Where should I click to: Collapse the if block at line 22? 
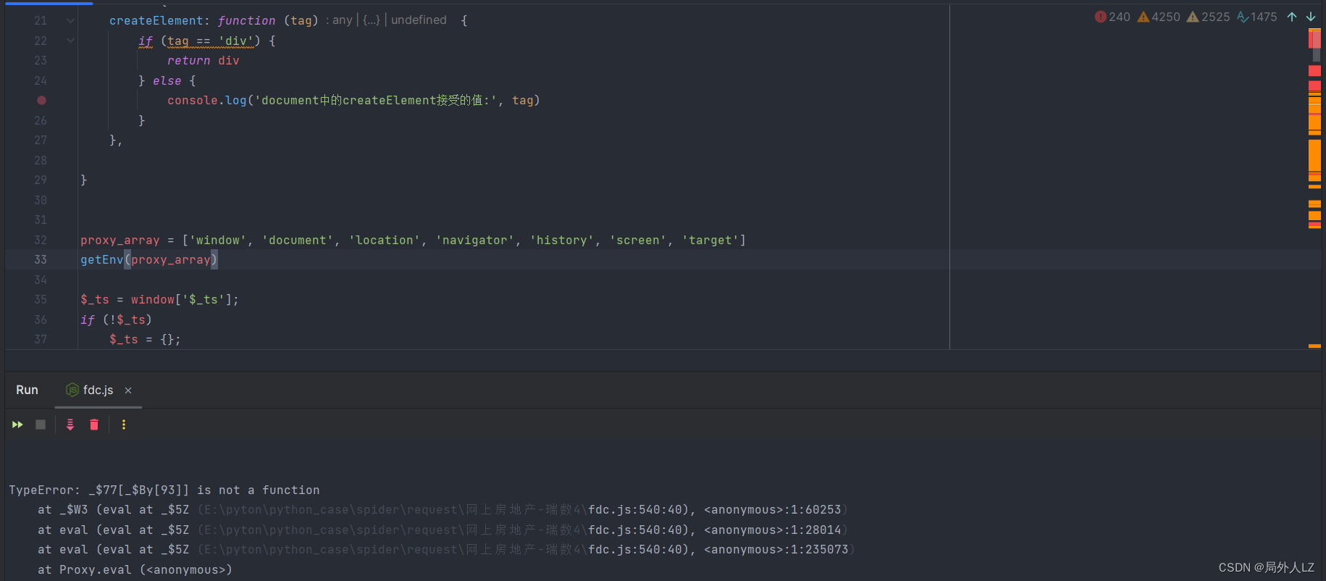coord(70,41)
